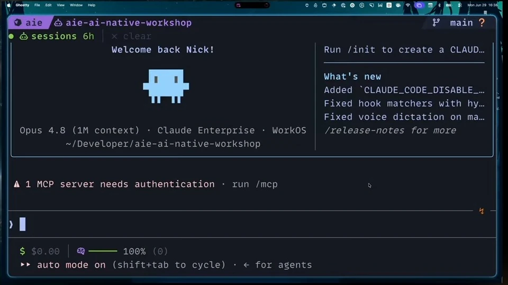
Task: Click the Bluetooth icon in menu bar
Action: [x=439, y=5]
